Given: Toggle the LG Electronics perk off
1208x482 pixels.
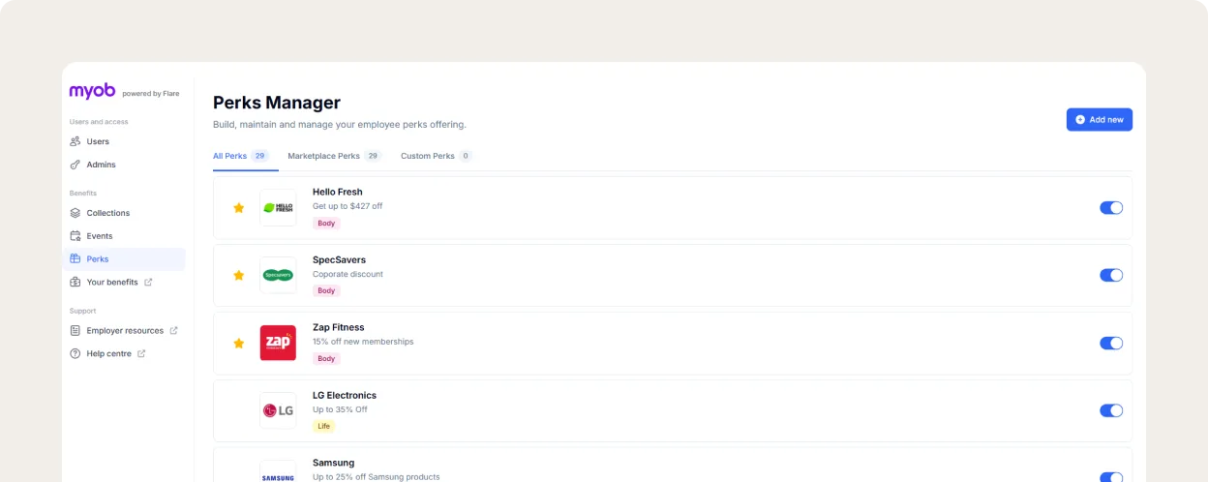Looking at the screenshot, I should click(1111, 411).
